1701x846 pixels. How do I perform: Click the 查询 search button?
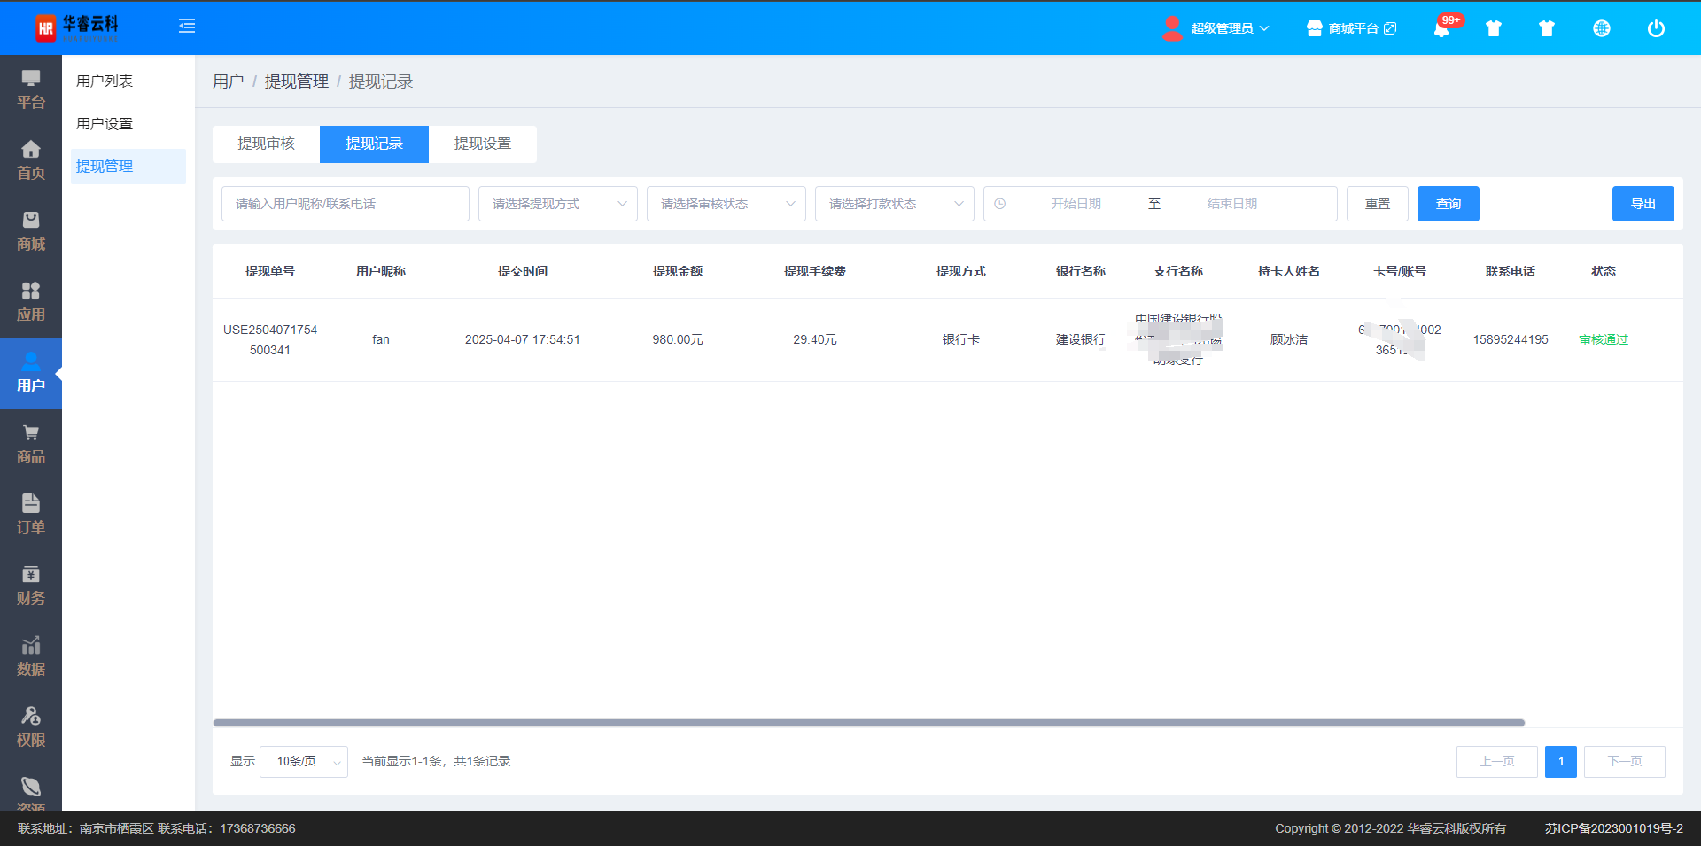tap(1448, 204)
